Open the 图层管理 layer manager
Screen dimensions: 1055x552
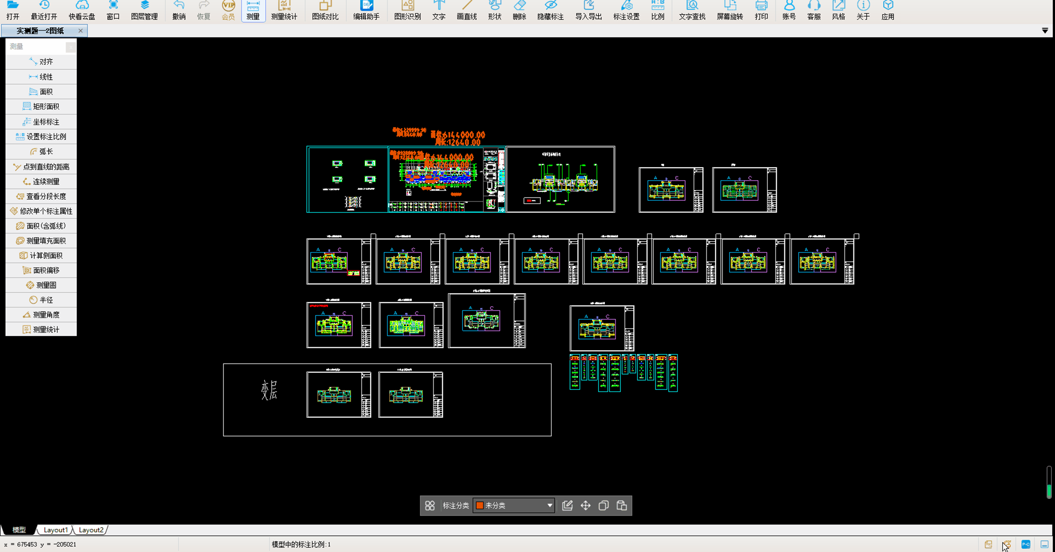click(x=144, y=10)
